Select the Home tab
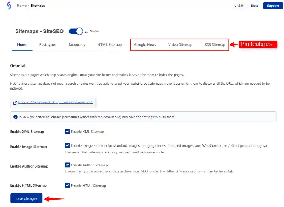Image resolution: width=284 pixels, height=207 pixels. 22,44
